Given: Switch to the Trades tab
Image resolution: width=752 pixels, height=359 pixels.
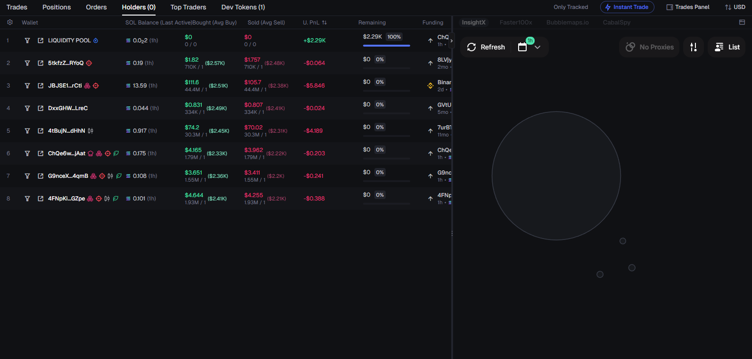Looking at the screenshot, I should (17, 7).
